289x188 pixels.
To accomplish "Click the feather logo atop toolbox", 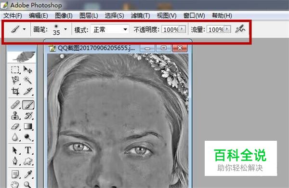I will (x=22, y=56).
